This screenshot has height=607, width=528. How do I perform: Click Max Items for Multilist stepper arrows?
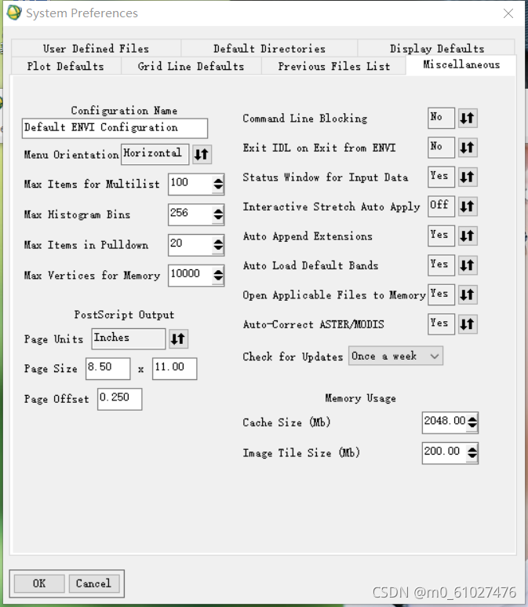[x=218, y=184]
